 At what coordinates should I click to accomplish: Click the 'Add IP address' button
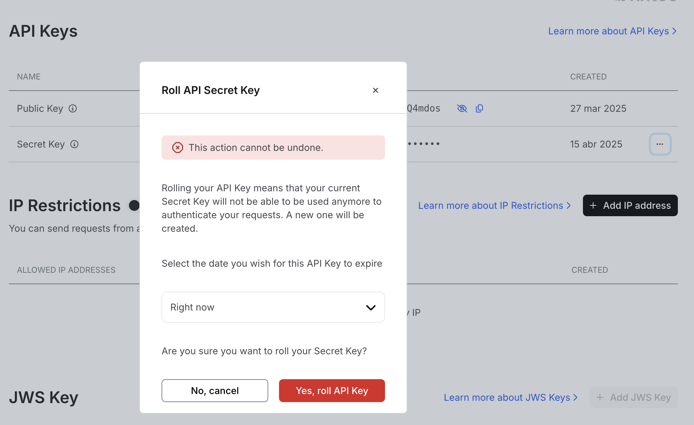click(630, 205)
